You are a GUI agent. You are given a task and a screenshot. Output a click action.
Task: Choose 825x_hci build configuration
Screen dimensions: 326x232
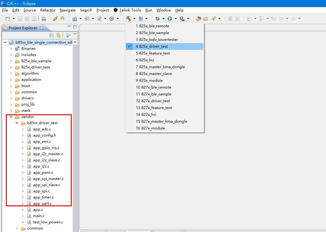pyautogui.click(x=165, y=60)
